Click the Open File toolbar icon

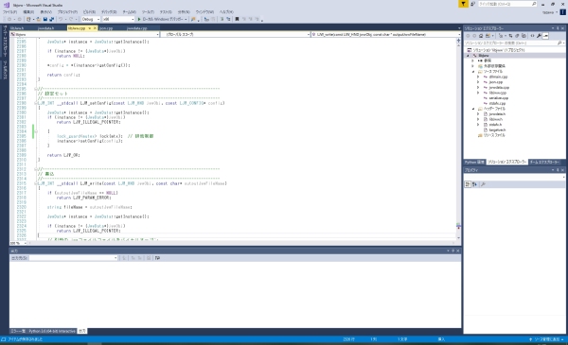pyautogui.click(x=39, y=19)
